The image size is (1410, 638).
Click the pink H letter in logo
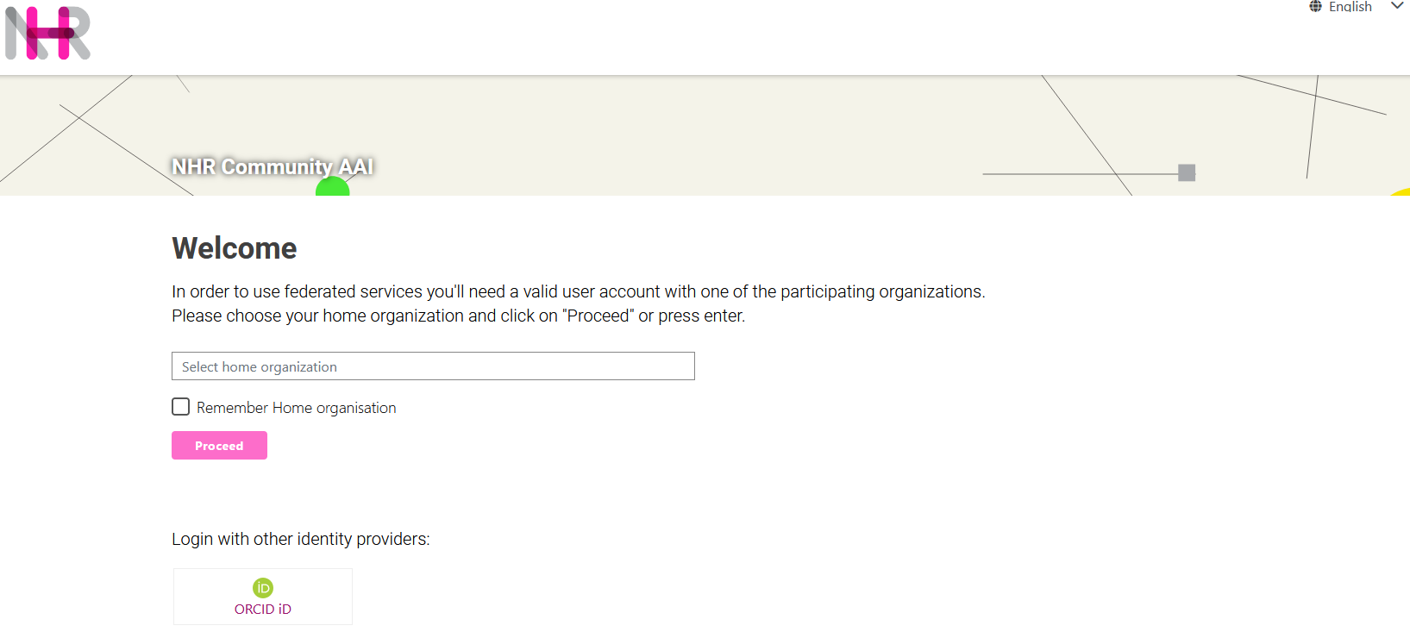[50, 34]
